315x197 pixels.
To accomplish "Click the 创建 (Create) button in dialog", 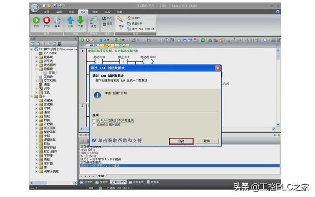I will click(181, 141).
